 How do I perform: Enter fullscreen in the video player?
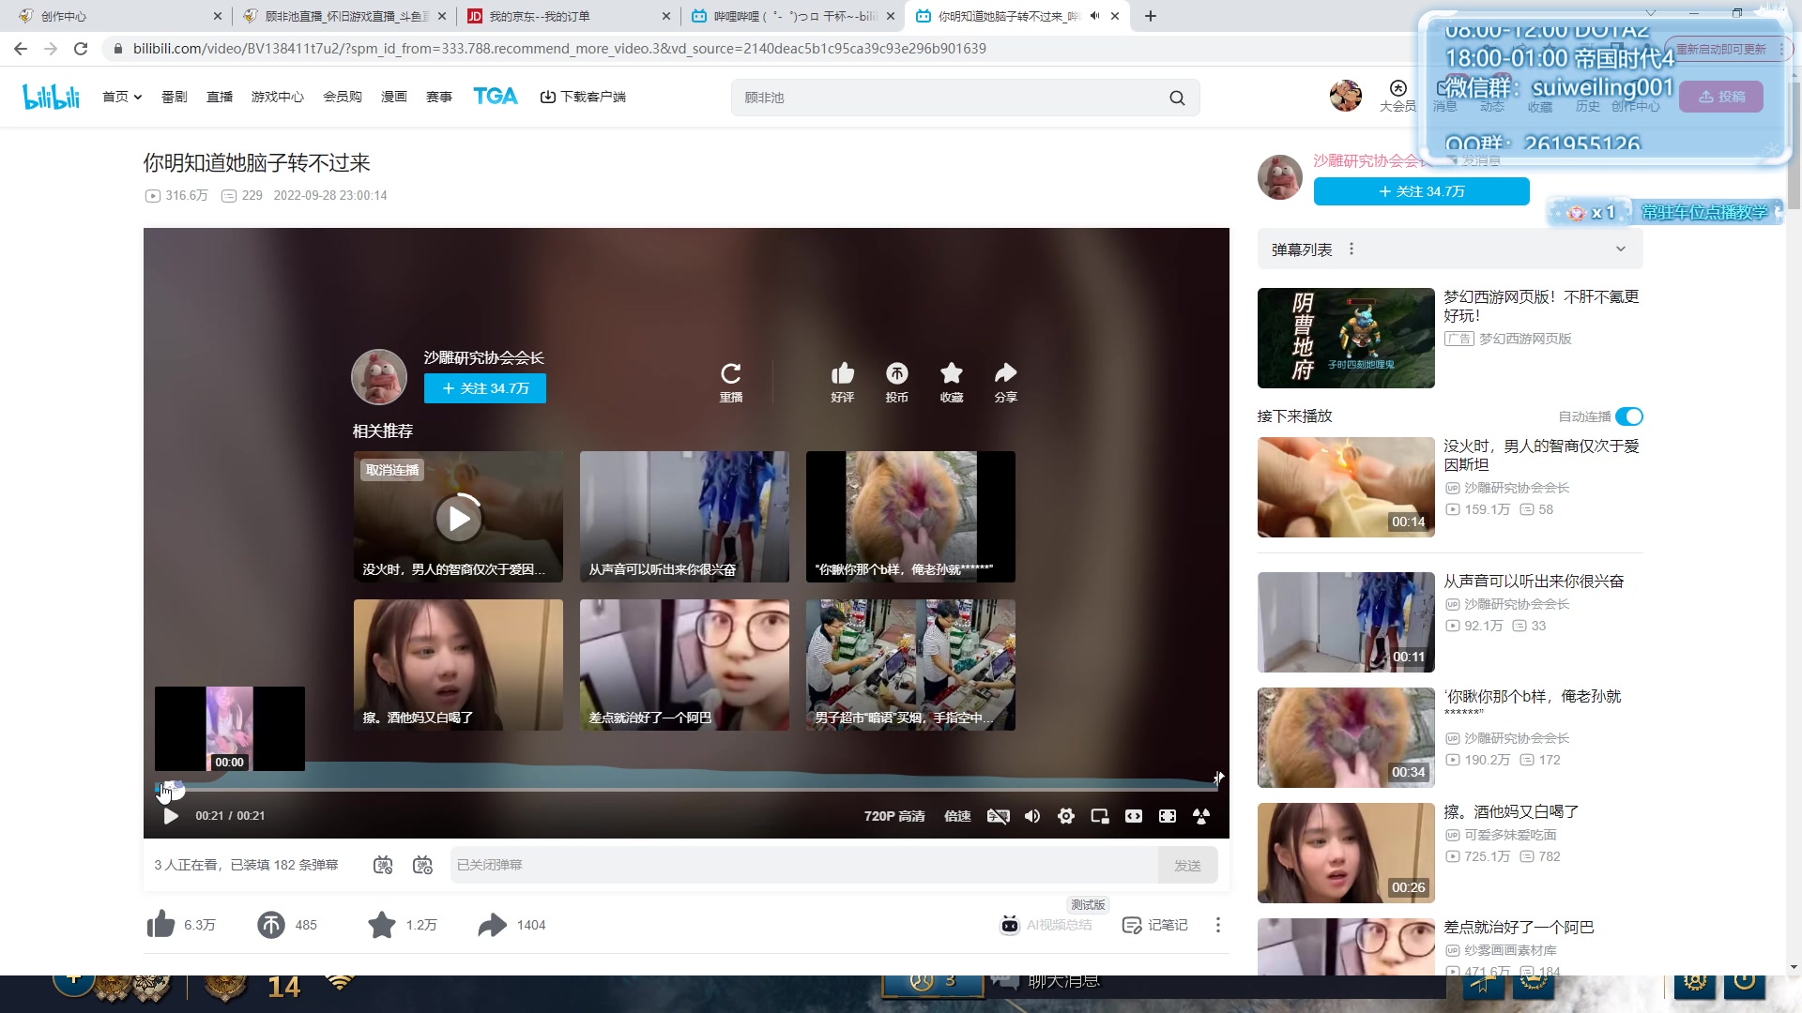(1167, 816)
